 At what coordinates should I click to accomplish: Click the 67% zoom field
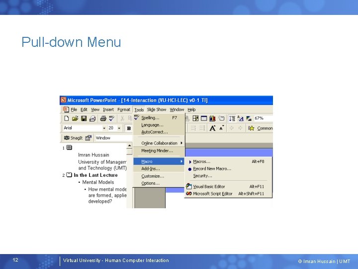[x=263, y=118]
